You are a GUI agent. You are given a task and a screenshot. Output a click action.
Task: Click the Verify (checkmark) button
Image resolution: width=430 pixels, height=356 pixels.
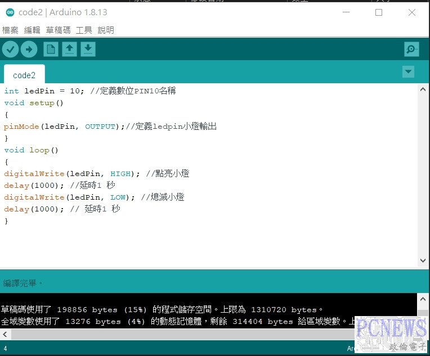[11, 49]
